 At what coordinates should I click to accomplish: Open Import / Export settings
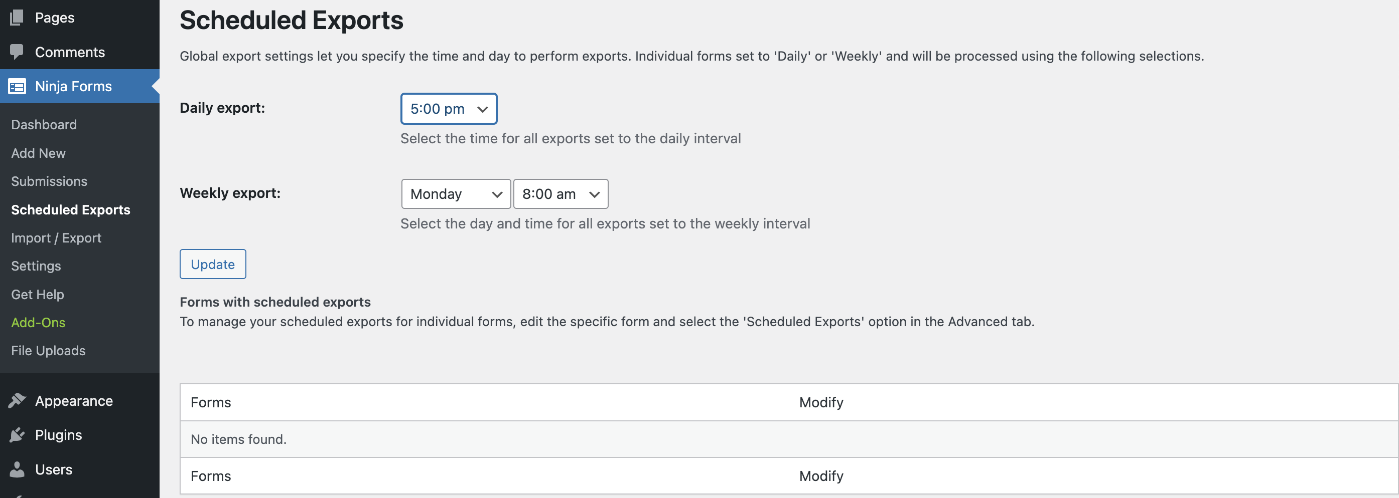pyautogui.click(x=56, y=237)
